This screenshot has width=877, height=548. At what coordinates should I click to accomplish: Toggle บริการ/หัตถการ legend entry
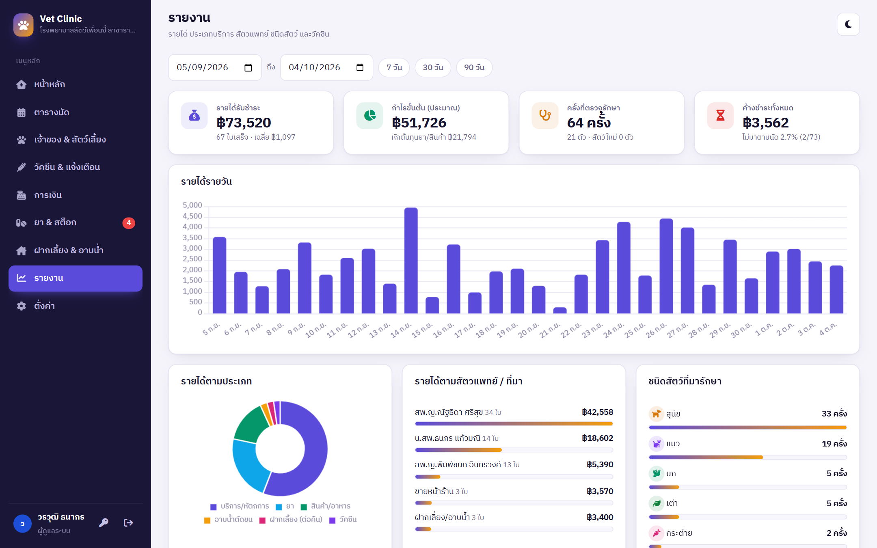(240, 506)
